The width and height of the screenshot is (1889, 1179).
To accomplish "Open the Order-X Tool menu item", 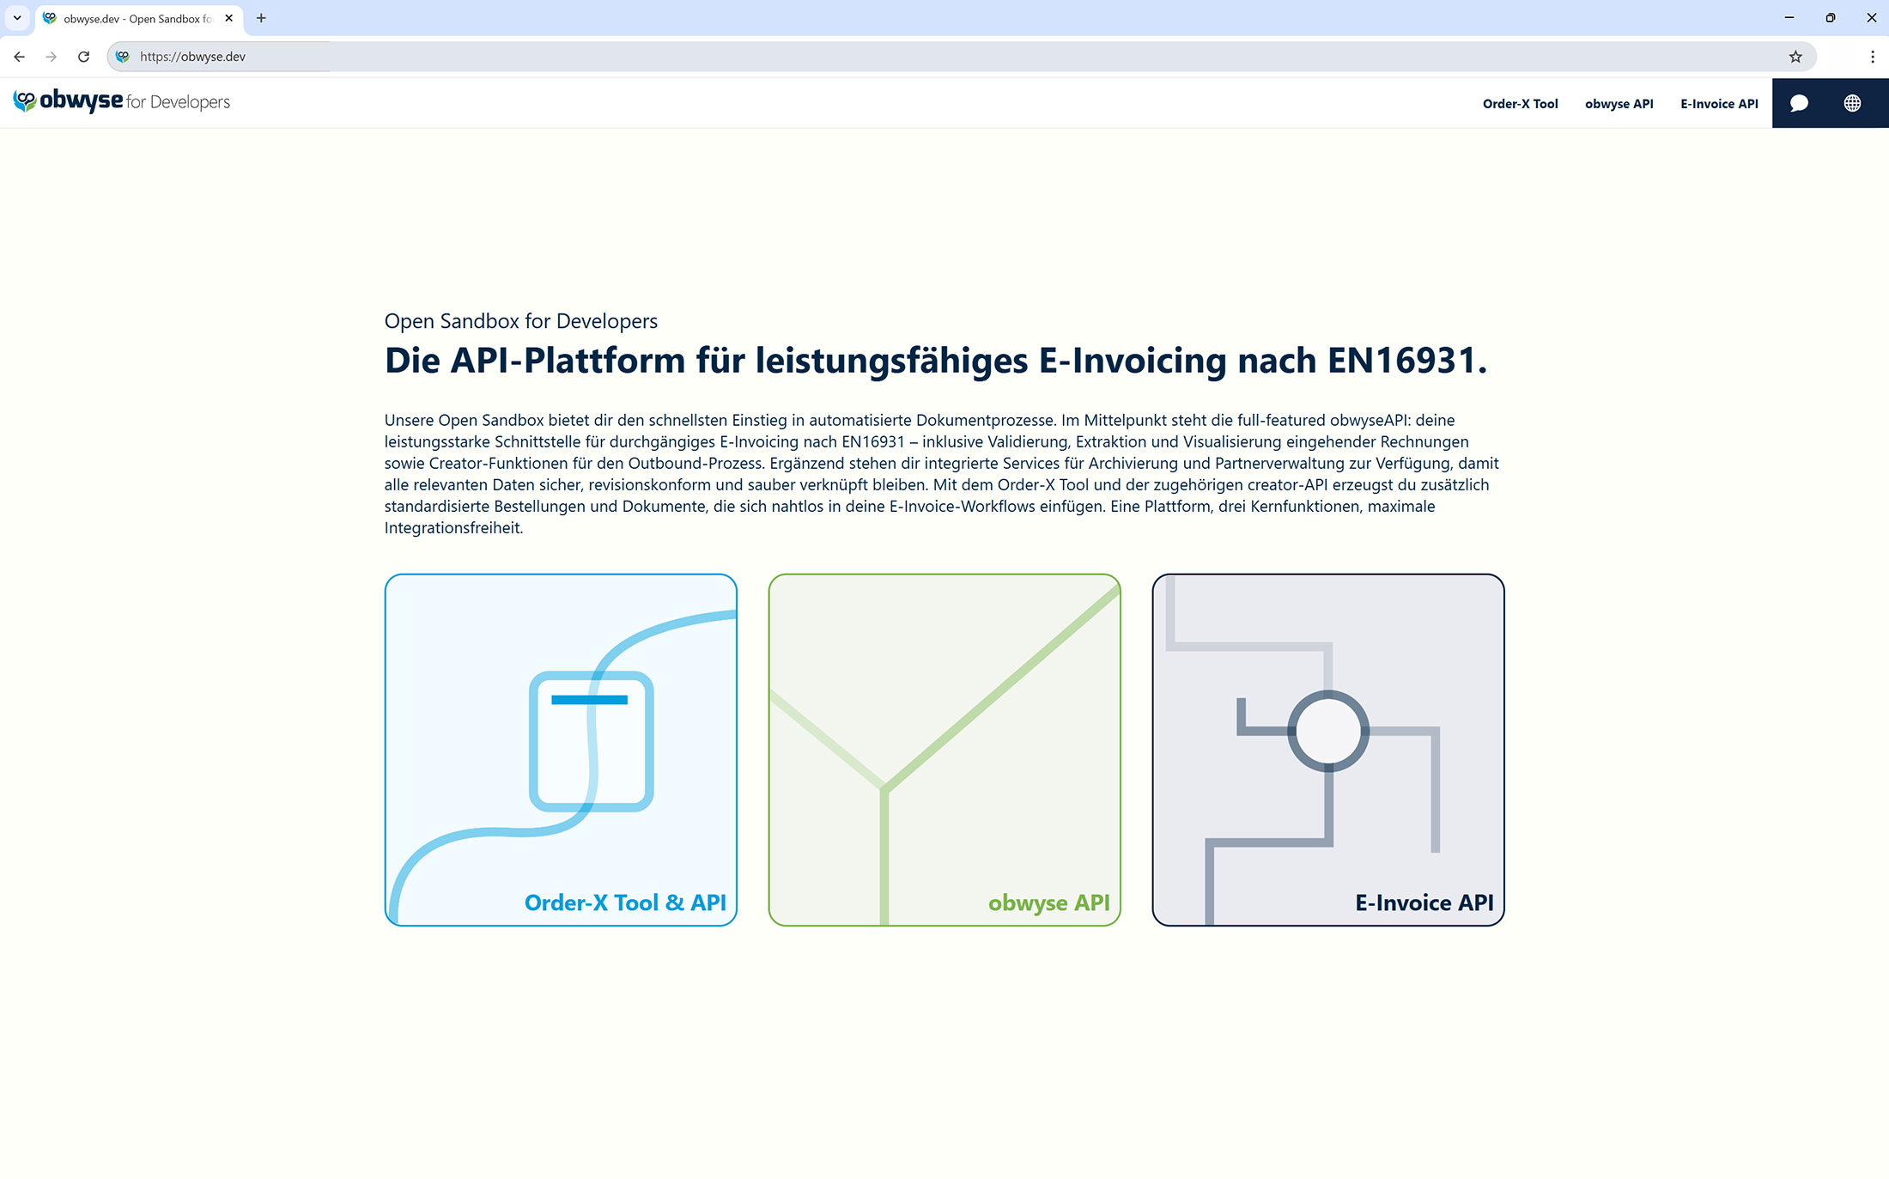I will click(1520, 103).
